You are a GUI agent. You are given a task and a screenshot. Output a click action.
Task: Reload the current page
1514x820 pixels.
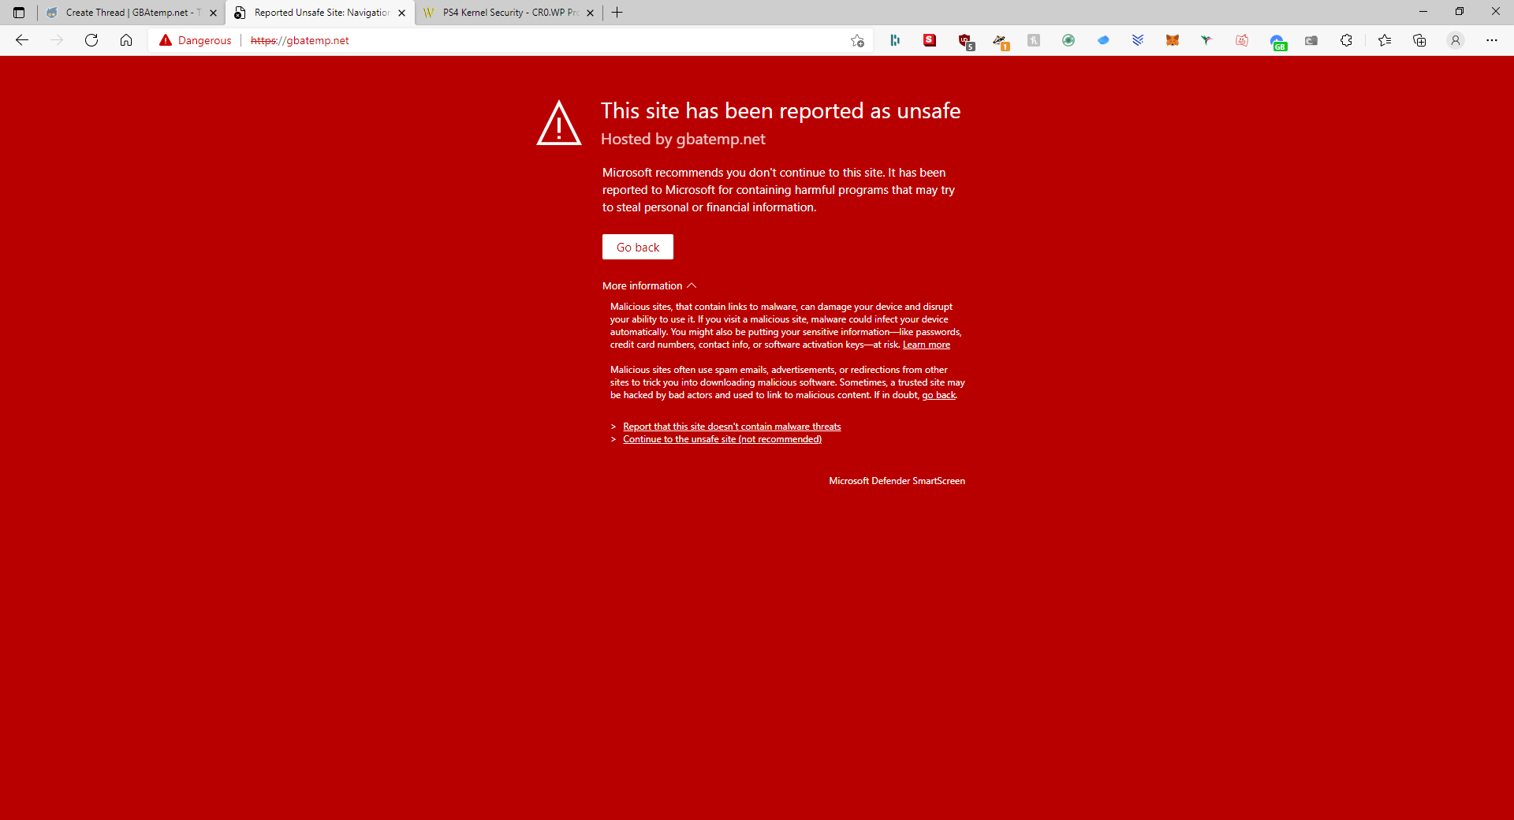click(91, 40)
